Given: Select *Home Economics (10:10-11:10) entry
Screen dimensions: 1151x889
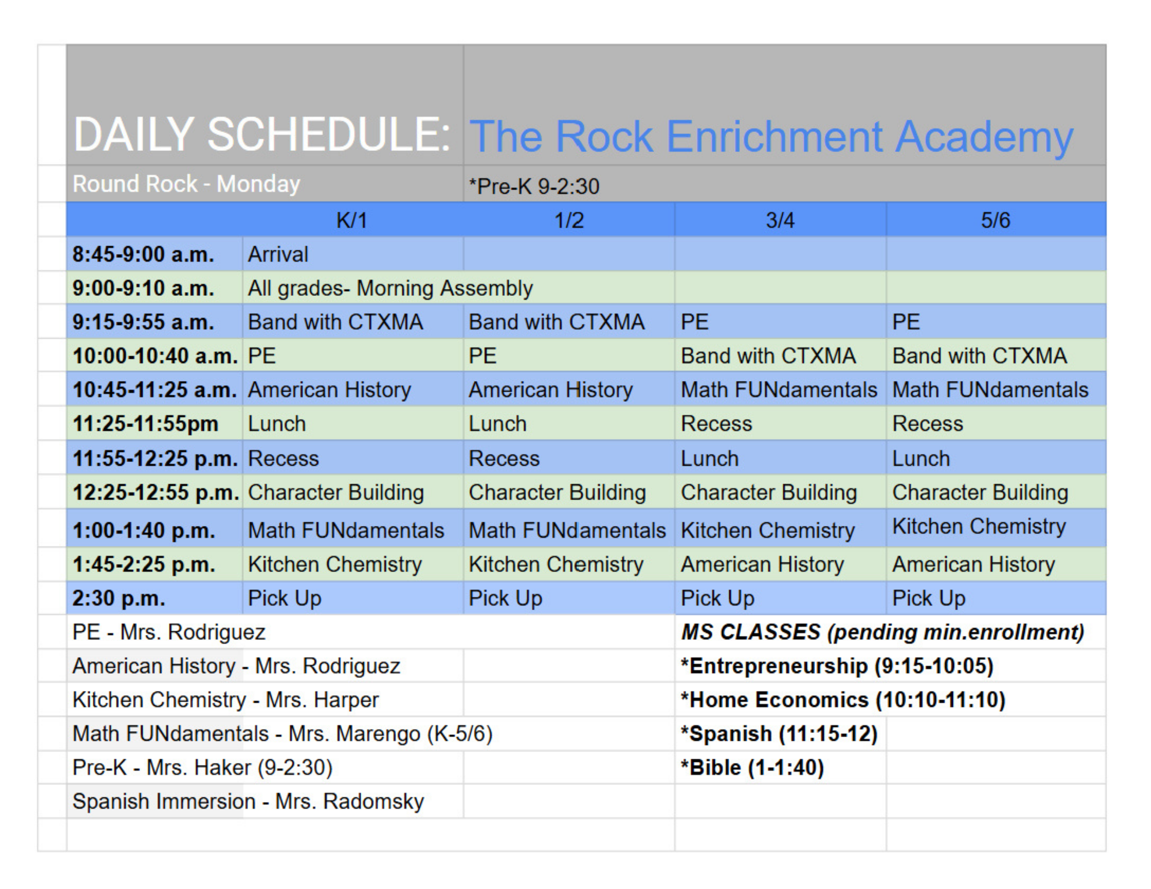Looking at the screenshot, I should click(x=843, y=700).
